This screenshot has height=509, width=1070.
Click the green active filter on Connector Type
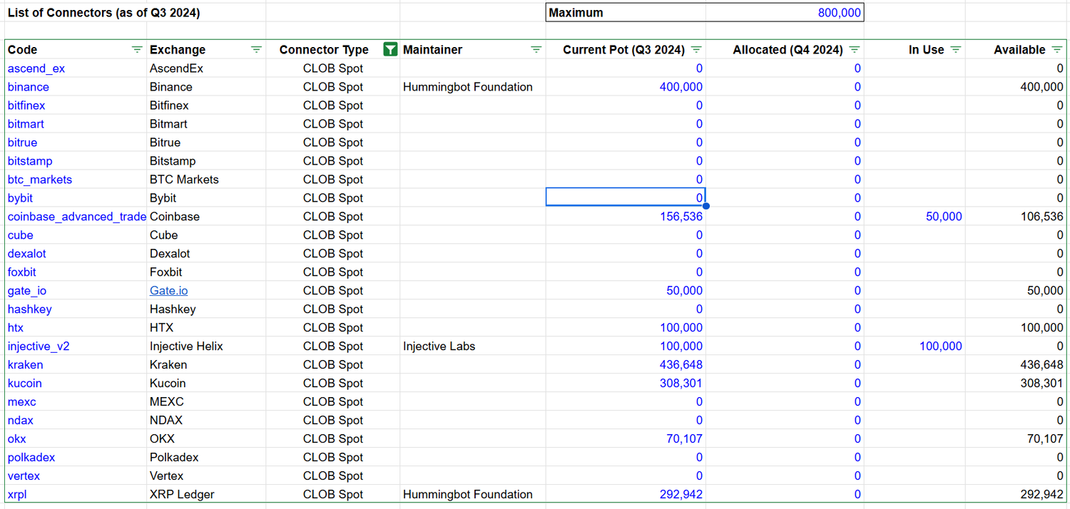click(390, 50)
